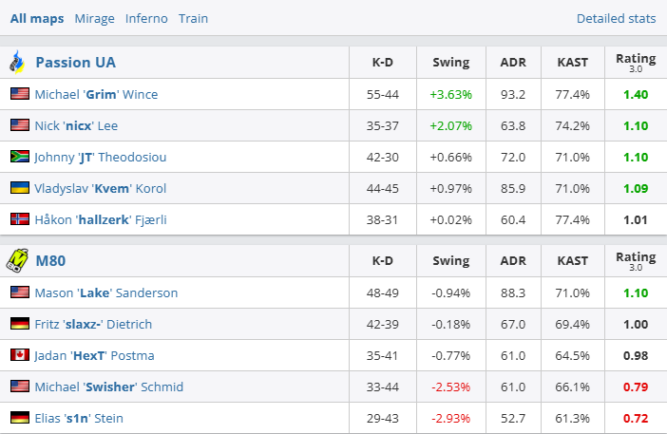Open the Detailed stats link

[x=616, y=18]
